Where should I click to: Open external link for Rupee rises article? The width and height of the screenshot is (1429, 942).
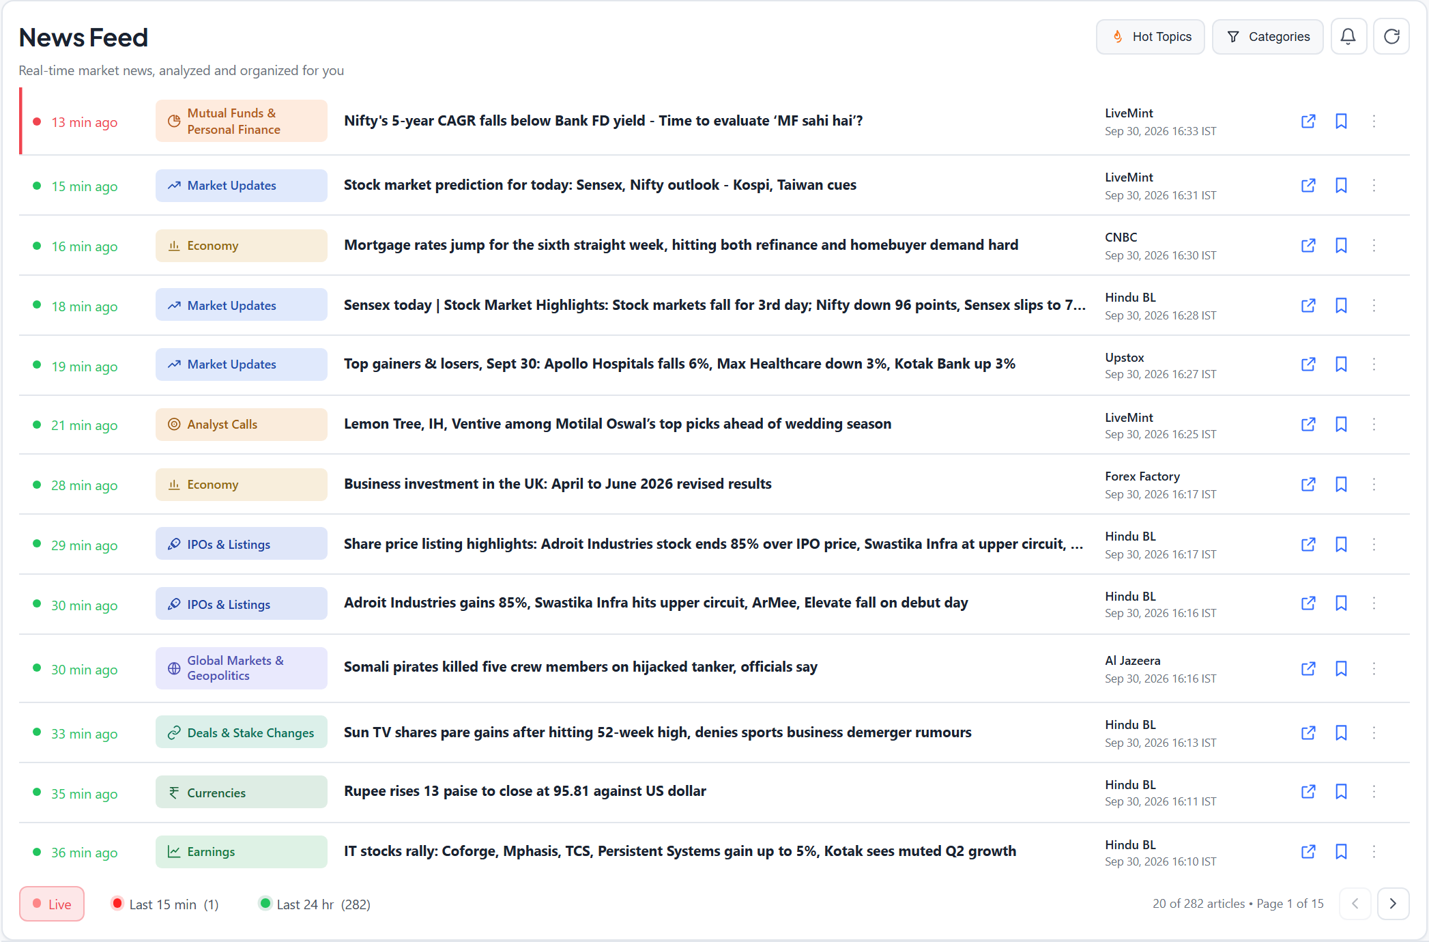[x=1308, y=792]
